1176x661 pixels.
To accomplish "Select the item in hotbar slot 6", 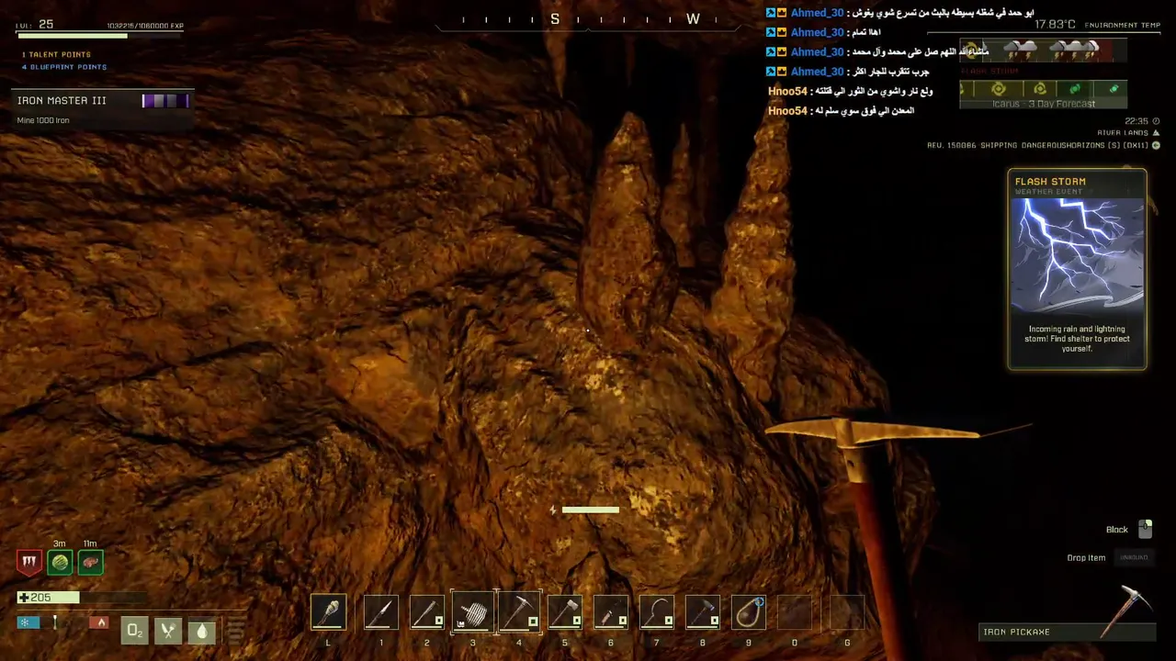I will coord(611,613).
